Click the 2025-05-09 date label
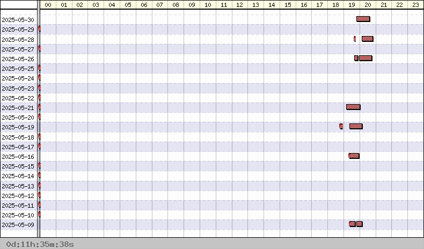Screen dimensions: 424x249 18,225
